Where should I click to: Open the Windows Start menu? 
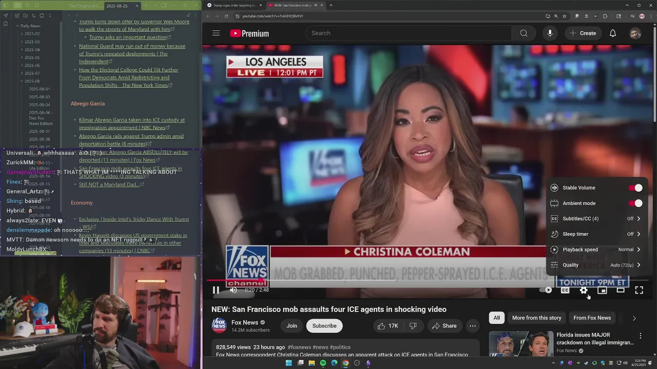[x=288, y=363]
